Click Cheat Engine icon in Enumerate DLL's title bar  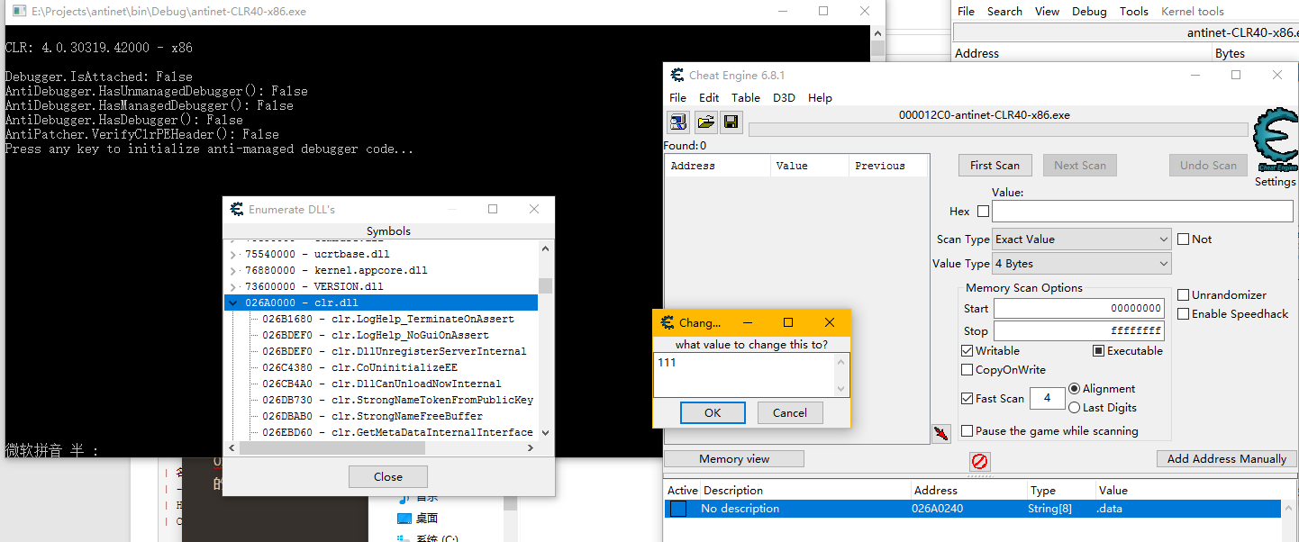click(x=237, y=209)
